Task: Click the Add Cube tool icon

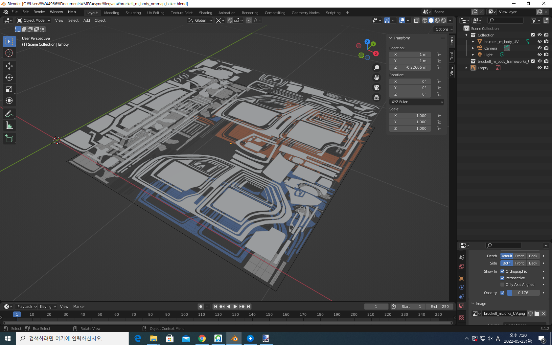Action: [x=9, y=139]
